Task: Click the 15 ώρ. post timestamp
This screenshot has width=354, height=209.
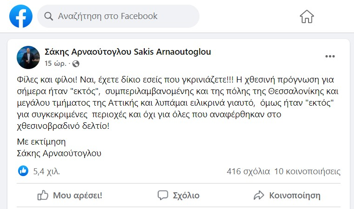Action: 56,63
